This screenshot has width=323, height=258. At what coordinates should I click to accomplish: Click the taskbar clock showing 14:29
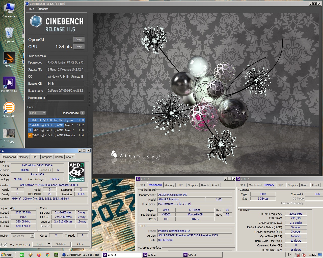[313, 255]
